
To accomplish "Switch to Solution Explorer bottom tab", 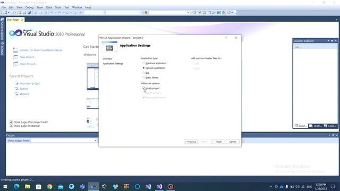I will (x=301, y=126).
